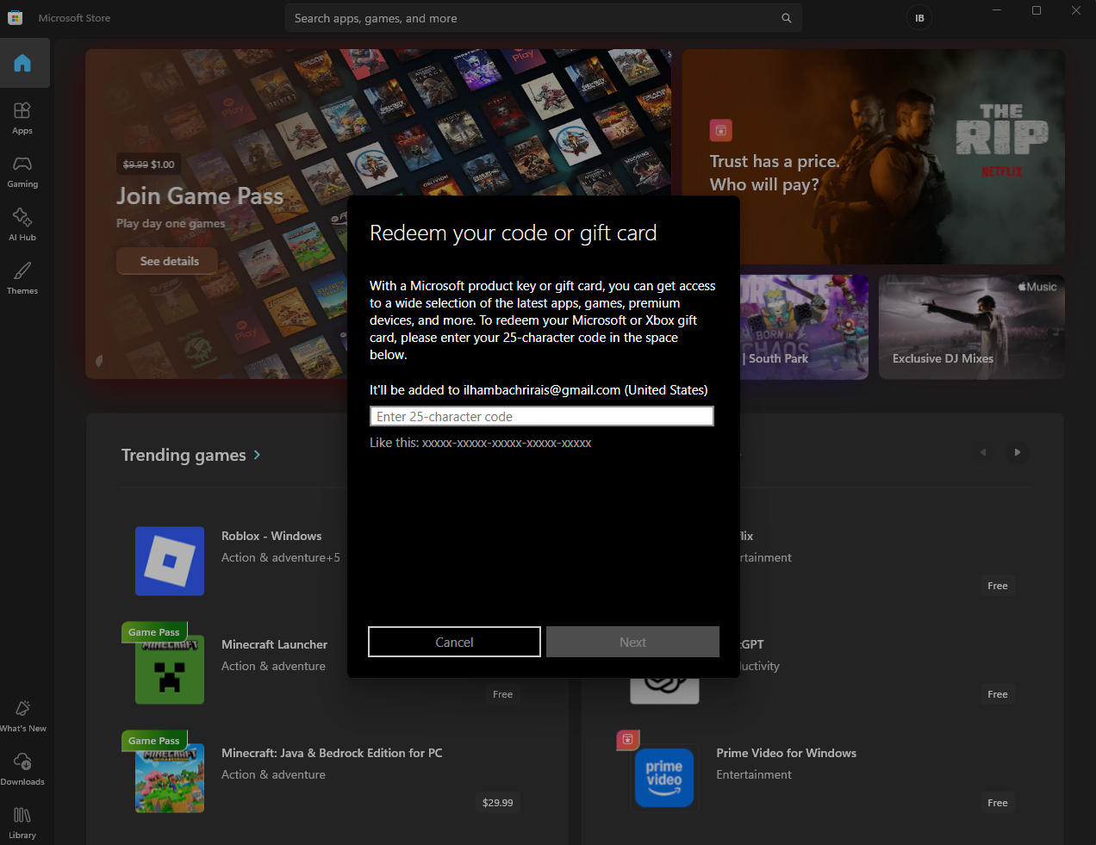Open AI Hub from sidebar
The image size is (1096, 845).
pos(22,225)
